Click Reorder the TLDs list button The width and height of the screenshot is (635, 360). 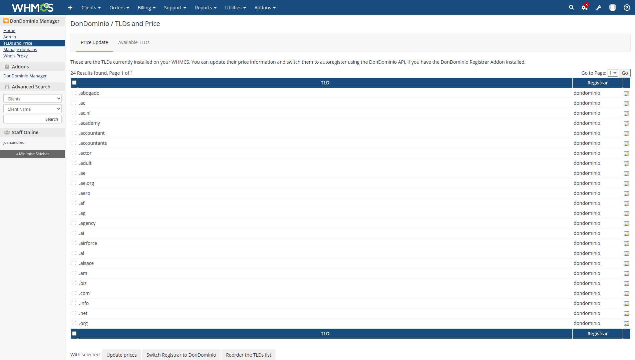(249, 355)
